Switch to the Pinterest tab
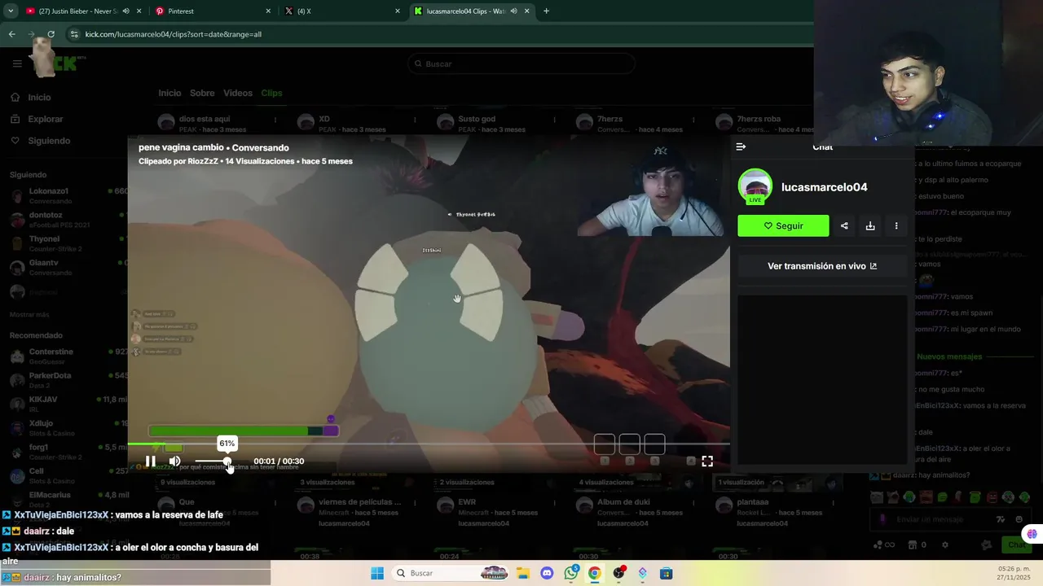The width and height of the screenshot is (1043, 586). click(212, 11)
